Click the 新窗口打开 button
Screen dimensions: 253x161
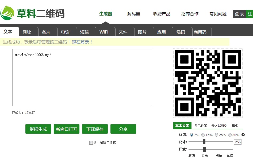pyautogui.click(x=67, y=129)
